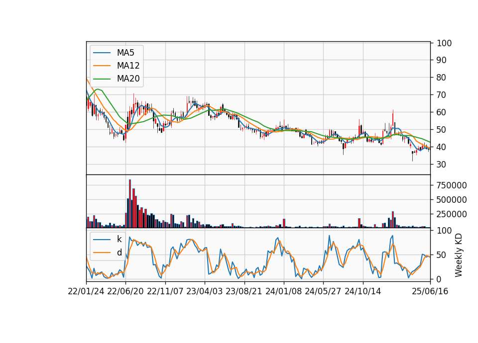Screen dimensions: 478x343
Task: Select the 24/10/14 date label
Action: (363, 291)
